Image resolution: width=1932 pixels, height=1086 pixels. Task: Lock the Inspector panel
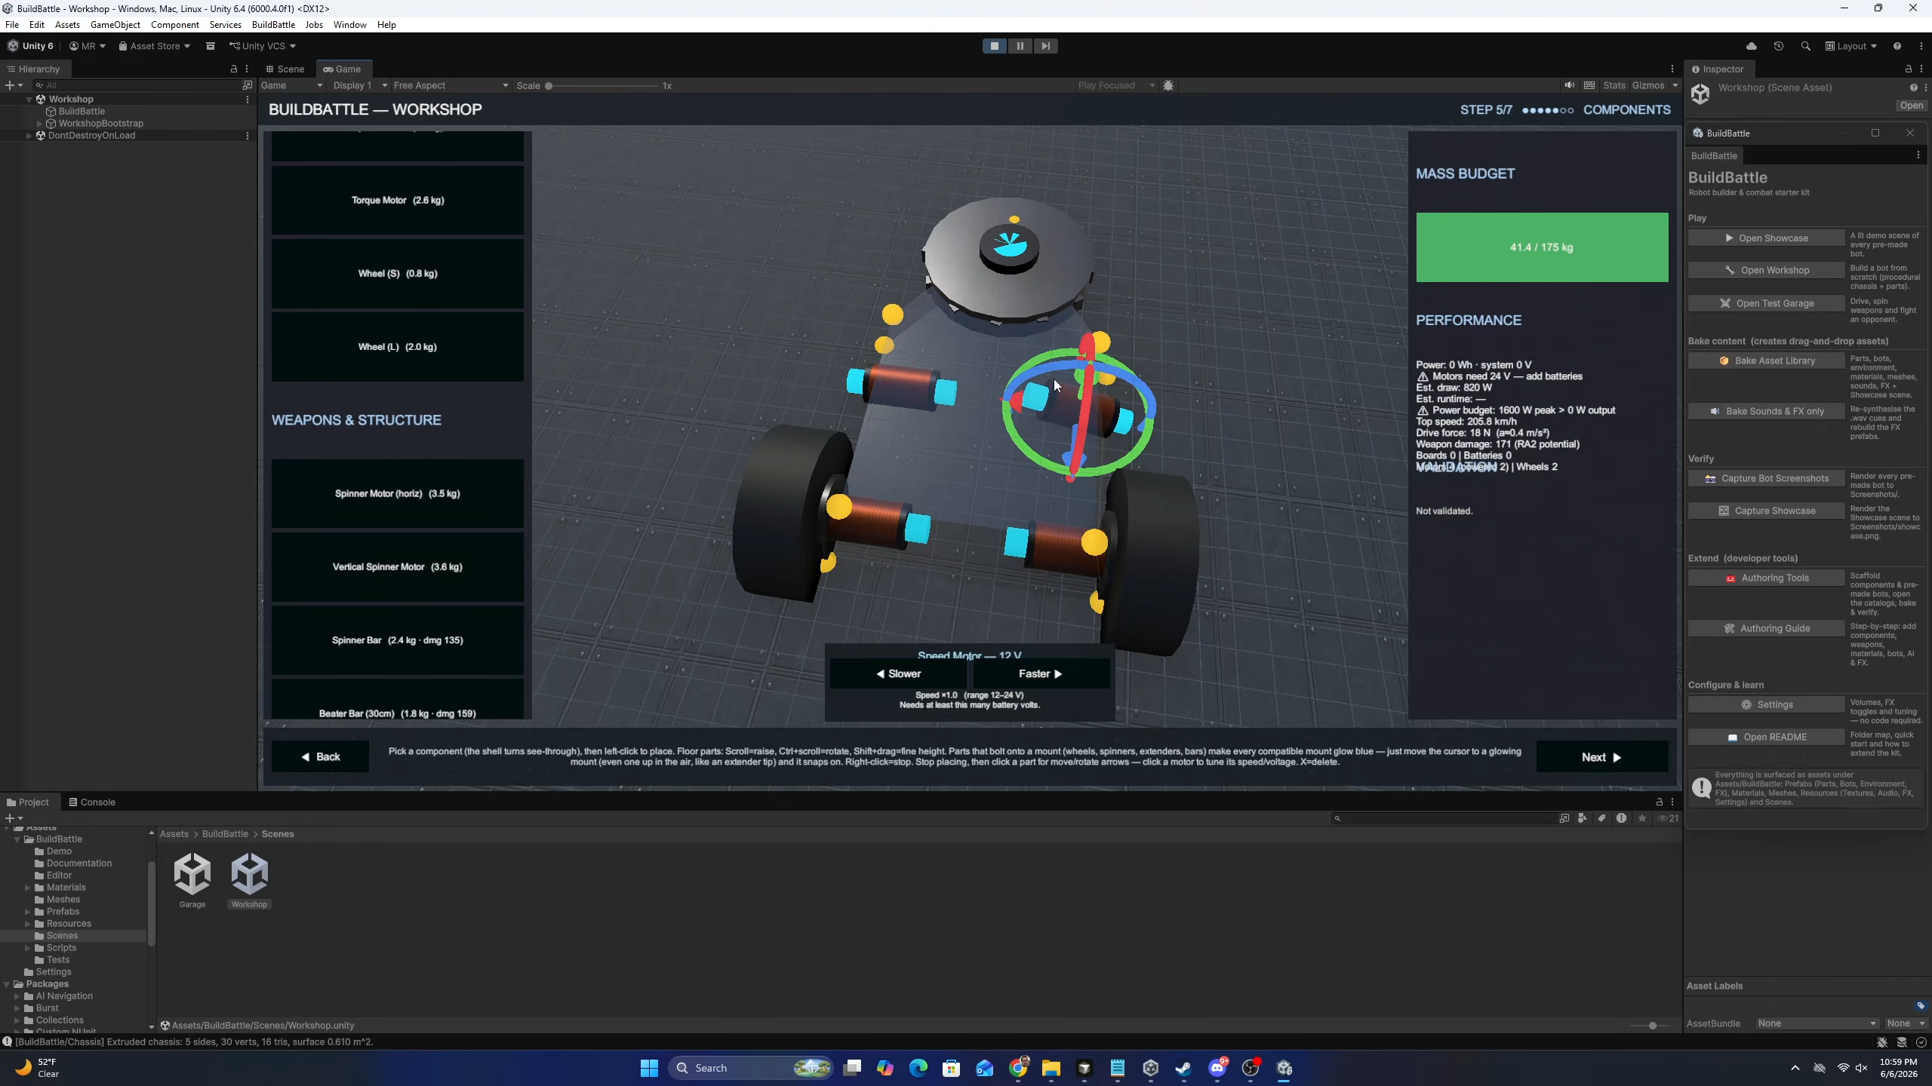pos(1909,69)
